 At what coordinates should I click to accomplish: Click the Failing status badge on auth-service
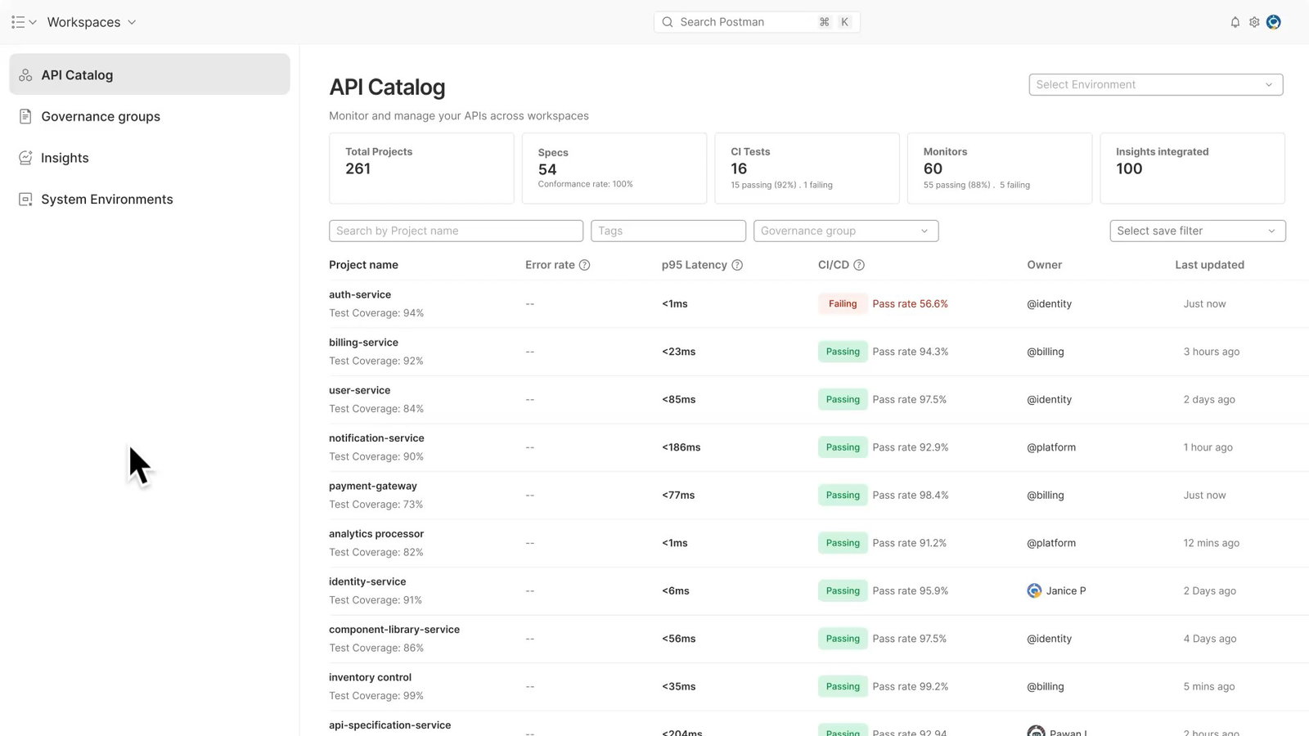point(842,303)
